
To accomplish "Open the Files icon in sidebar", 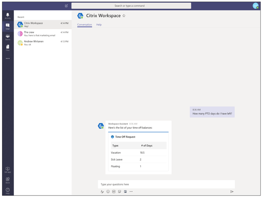I will (8, 48).
